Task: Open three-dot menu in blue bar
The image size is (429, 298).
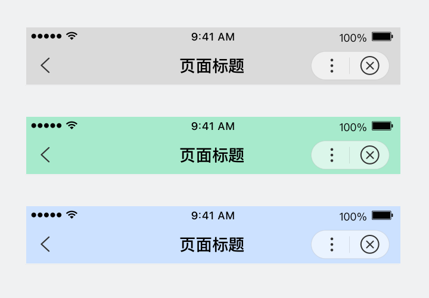Action: tap(332, 244)
